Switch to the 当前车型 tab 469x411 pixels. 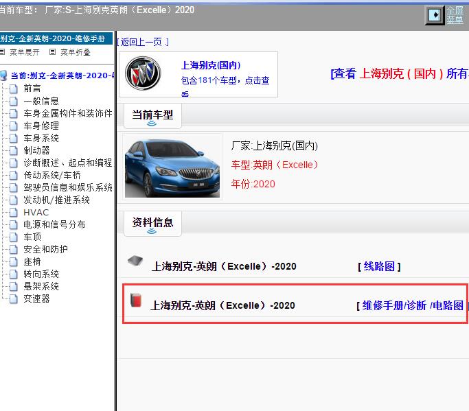[x=152, y=116]
